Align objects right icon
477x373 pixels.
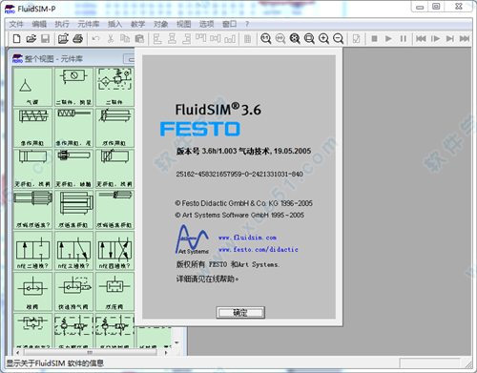pos(187,39)
